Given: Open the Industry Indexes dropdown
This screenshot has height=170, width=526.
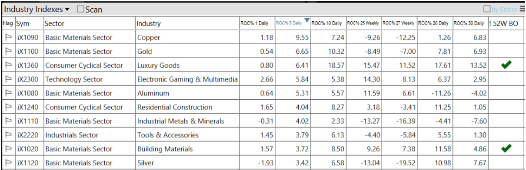Looking at the screenshot, I should pos(37,9).
